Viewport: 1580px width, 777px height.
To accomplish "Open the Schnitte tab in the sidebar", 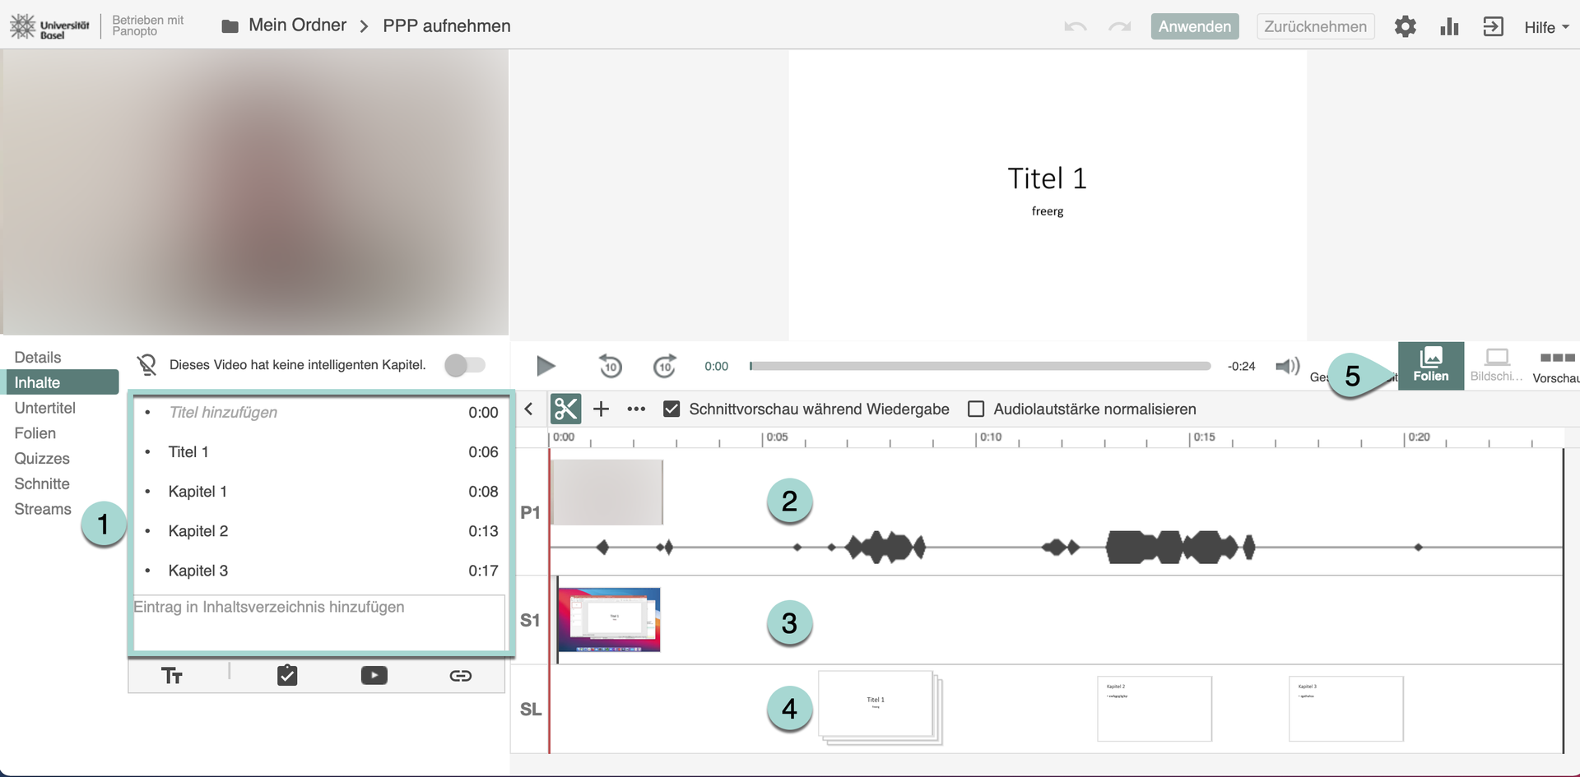I will point(42,483).
